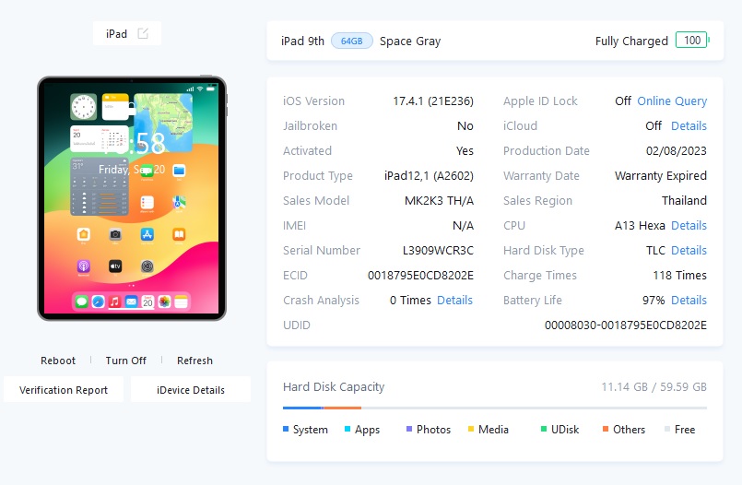Reboot the iPad device
Screen dimensions: 742x485
point(58,361)
